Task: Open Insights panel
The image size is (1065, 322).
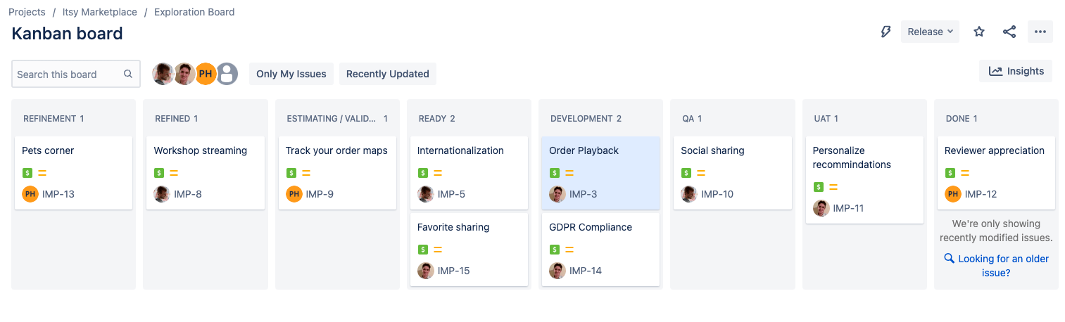Action: (1016, 71)
